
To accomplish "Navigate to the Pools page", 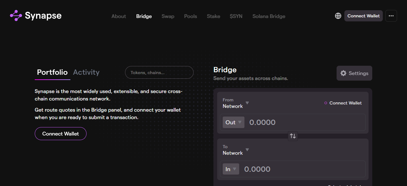I will (190, 16).
